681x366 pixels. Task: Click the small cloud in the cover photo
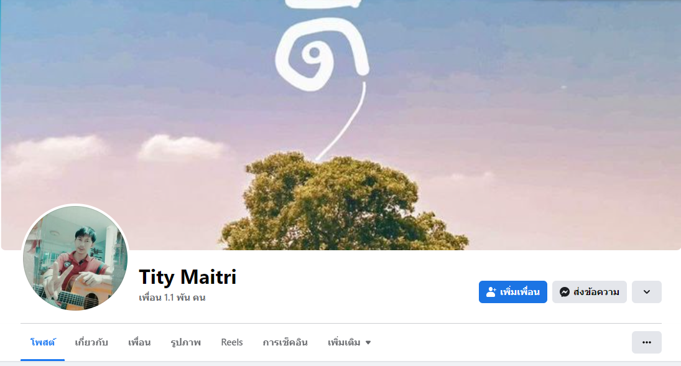click(x=182, y=148)
